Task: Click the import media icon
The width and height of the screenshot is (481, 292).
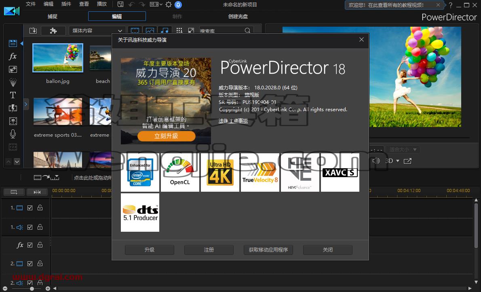Action: (x=33, y=30)
